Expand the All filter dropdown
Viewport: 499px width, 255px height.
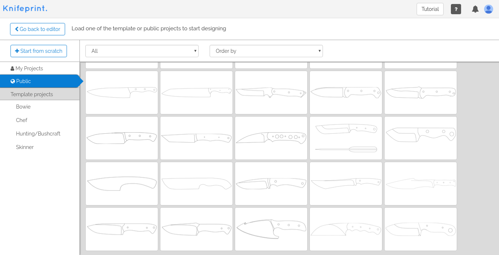click(x=142, y=51)
